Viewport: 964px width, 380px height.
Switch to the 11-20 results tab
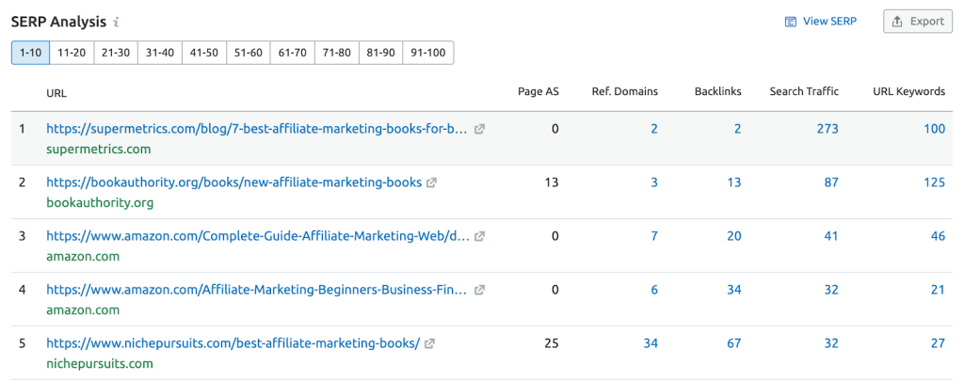click(x=72, y=53)
